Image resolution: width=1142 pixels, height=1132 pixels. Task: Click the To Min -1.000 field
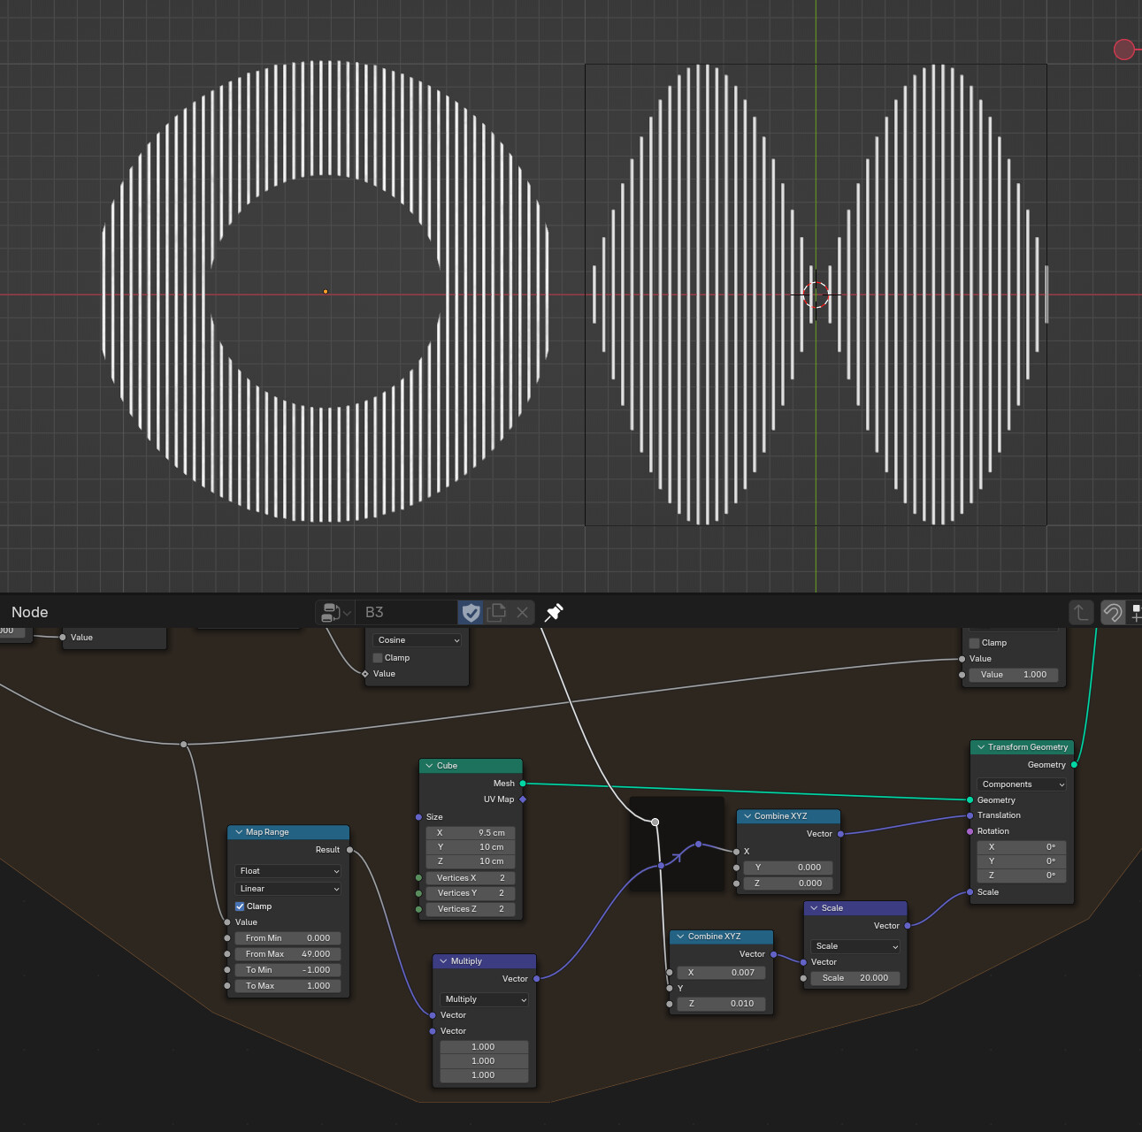tap(287, 970)
